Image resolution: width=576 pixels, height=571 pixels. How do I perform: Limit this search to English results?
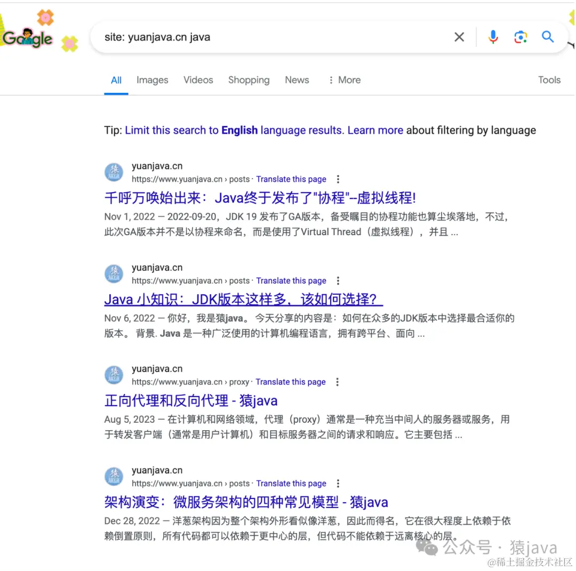tap(234, 131)
